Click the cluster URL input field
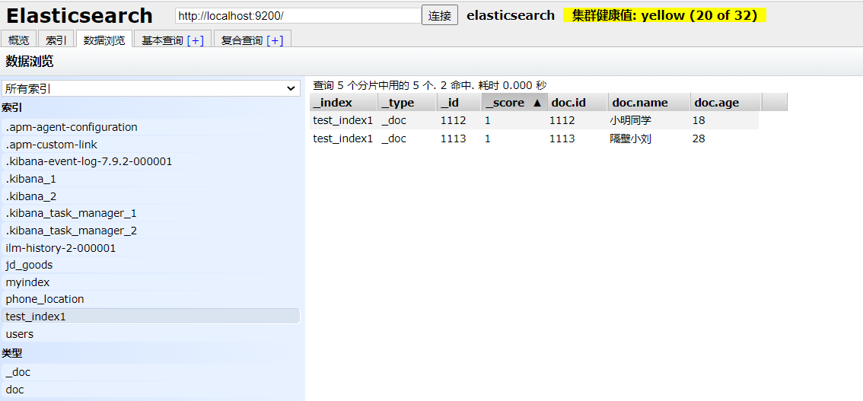 point(298,15)
